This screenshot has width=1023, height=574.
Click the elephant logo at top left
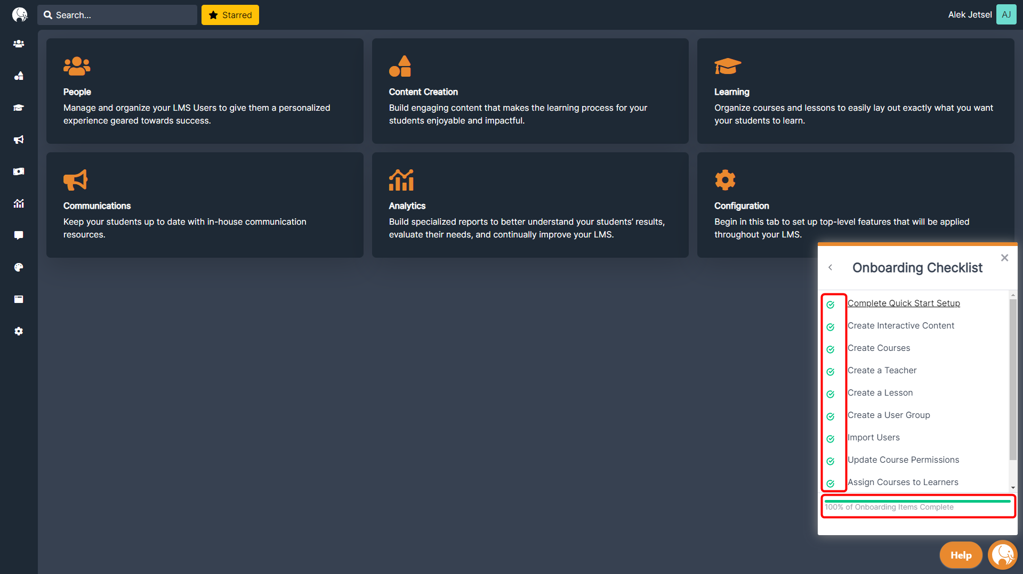20,14
